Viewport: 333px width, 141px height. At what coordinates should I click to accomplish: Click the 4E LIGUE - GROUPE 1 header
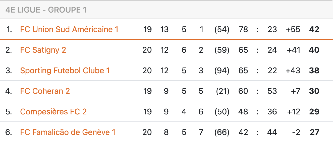pyautogui.click(x=46, y=10)
